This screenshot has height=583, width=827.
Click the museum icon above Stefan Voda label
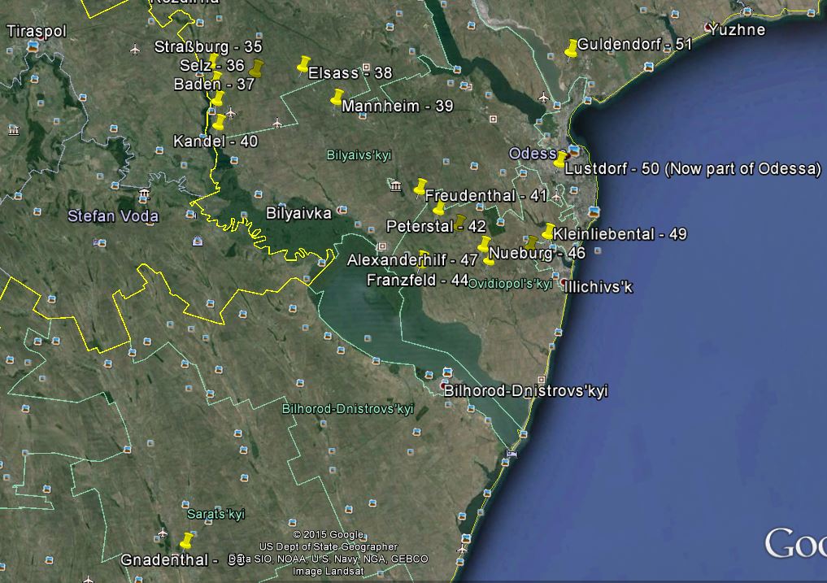(x=144, y=194)
